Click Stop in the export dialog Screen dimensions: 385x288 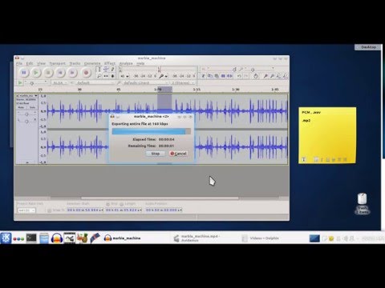click(156, 154)
